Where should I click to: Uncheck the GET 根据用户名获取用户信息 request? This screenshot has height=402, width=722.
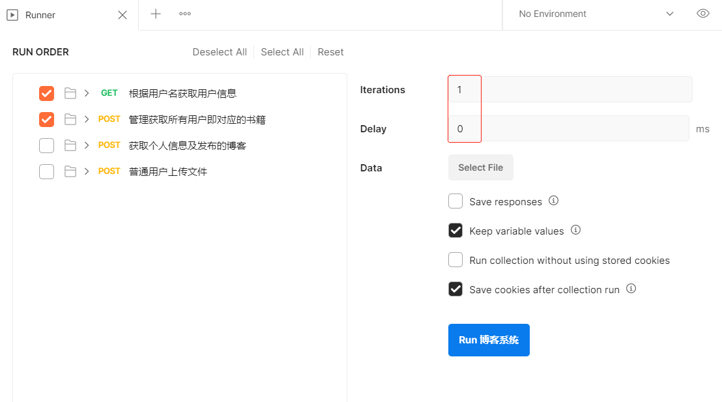click(x=46, y=93)
